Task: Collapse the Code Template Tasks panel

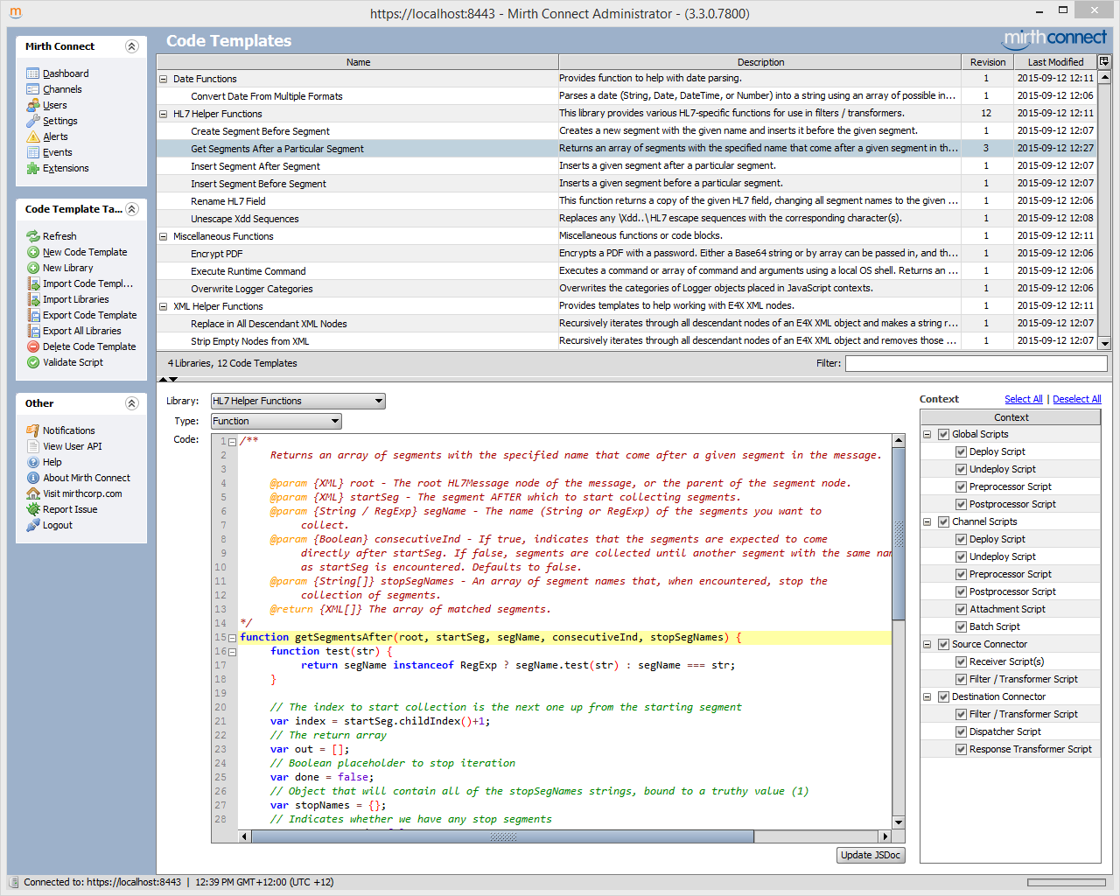Action: (x=132, y=209)
